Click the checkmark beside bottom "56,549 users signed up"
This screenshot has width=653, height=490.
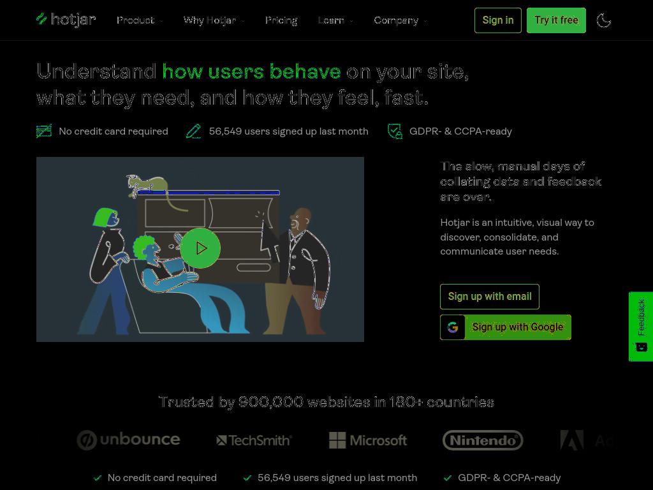tap(247, 478)
